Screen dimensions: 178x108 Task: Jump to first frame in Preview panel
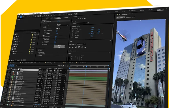point(76,19)
